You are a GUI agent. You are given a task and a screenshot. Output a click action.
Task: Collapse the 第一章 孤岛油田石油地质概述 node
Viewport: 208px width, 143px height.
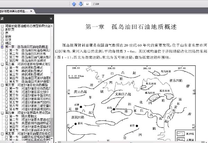tap(2, 47)
